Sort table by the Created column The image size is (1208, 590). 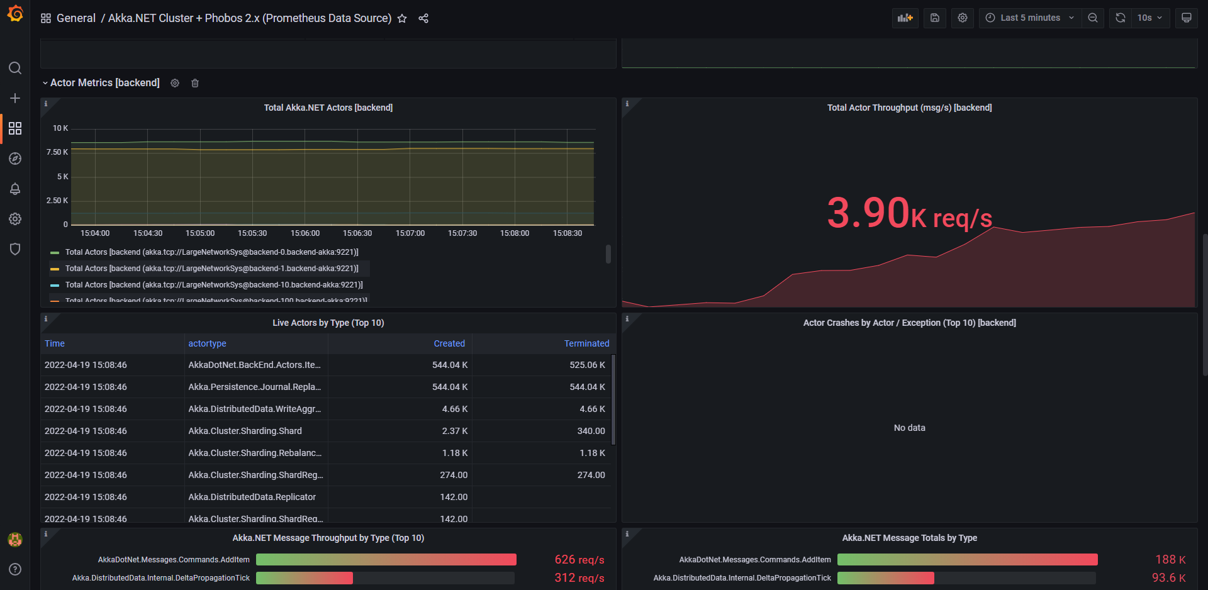(x=449, y=343)
